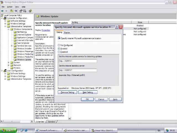
Task: Click the Properties link in description pane
Action: (46, 30)
